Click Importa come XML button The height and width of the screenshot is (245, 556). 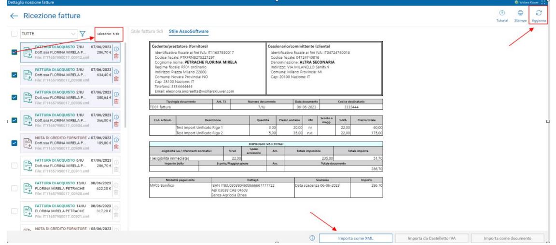(x=356, y=238)
